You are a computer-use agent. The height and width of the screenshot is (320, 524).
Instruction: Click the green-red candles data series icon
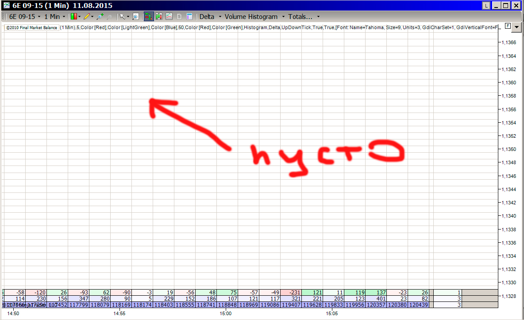[159, 16]
